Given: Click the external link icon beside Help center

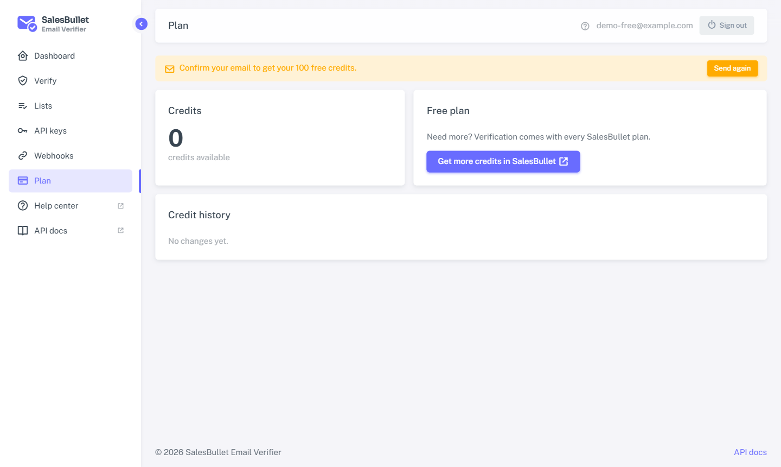Looking at the screenshot, I should (x=120, y=206).
